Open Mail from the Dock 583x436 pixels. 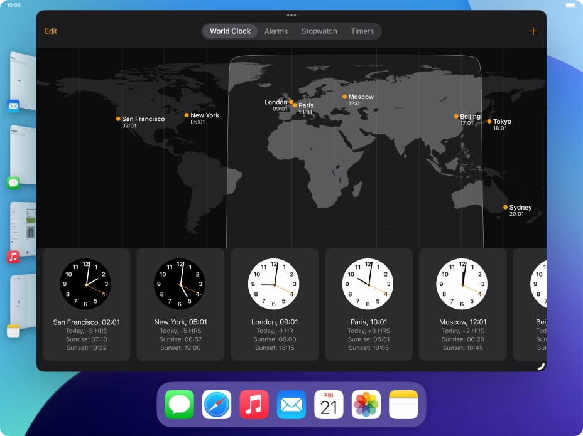pyautogui.click(x=292, y=405)
